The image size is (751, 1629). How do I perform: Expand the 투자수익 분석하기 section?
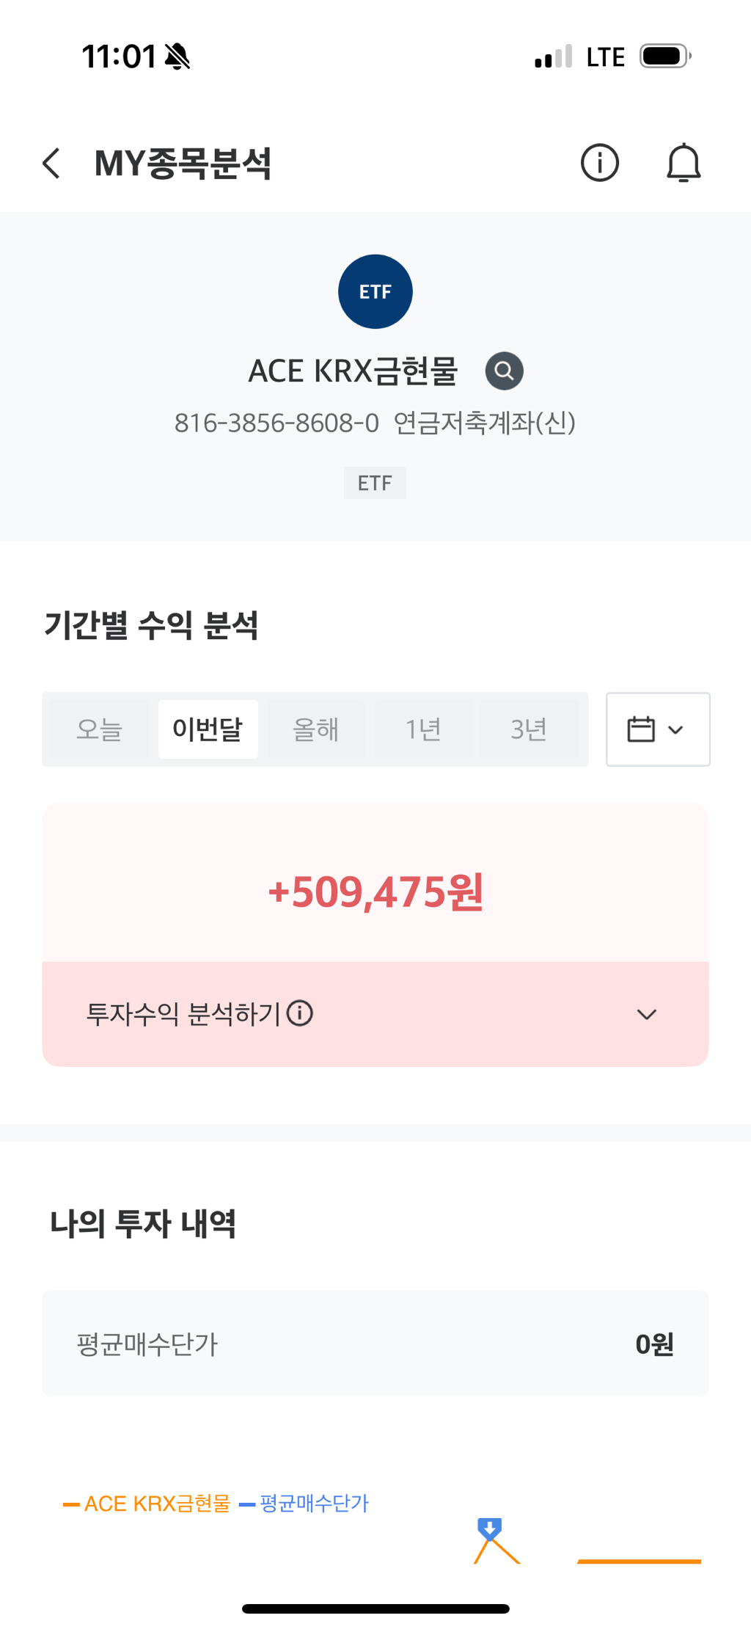[x=646, y=1014]
